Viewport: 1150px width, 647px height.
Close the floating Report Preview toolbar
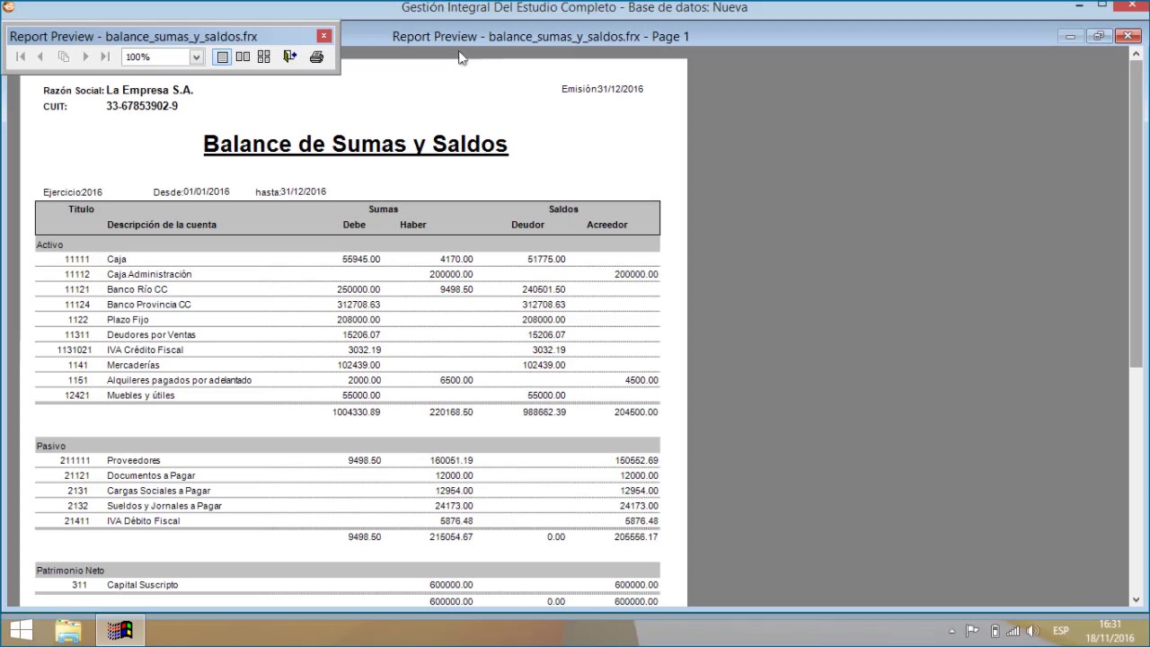click(x=324, y=36)
